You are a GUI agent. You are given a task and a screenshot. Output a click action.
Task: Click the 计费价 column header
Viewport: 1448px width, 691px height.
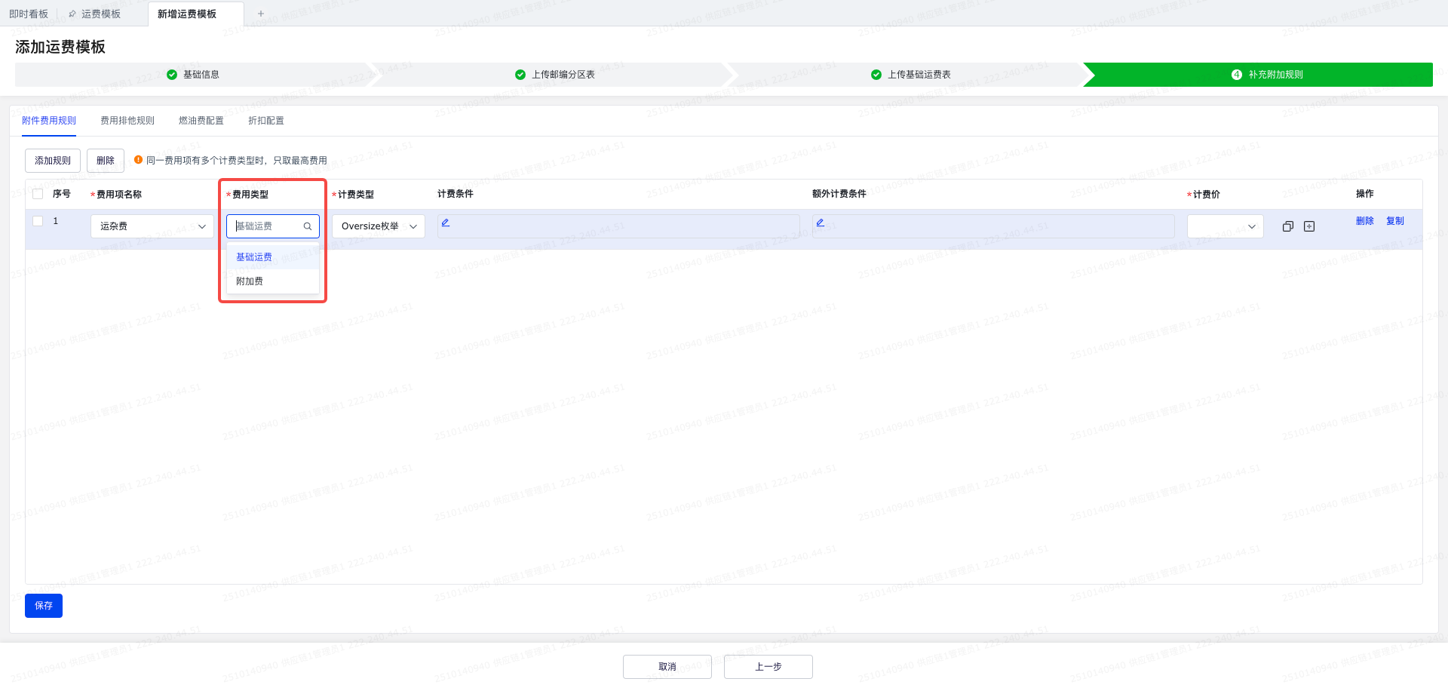(1207, 195)
